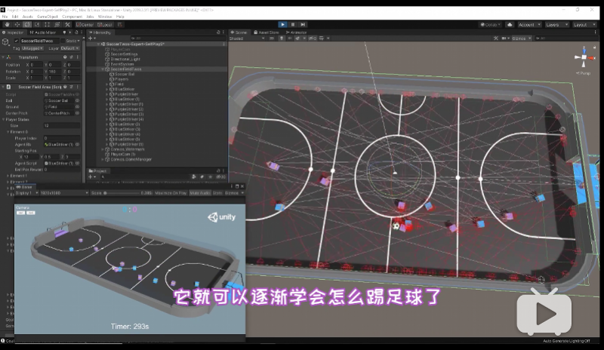
Task: Click Maximize On Play button
Action: pyautogui.click(x=171, y=192)
